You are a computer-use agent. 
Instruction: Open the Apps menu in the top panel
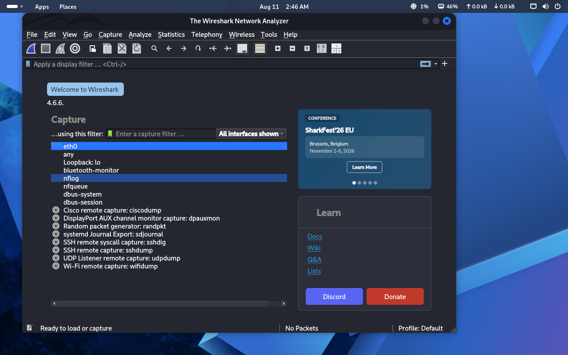point(42,7)
